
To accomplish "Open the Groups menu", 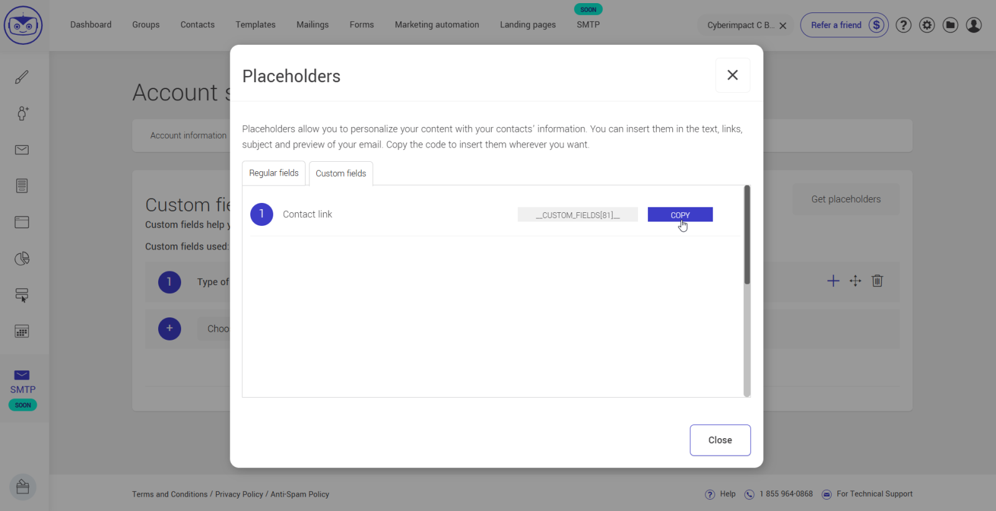I will (x=146, y=25).
